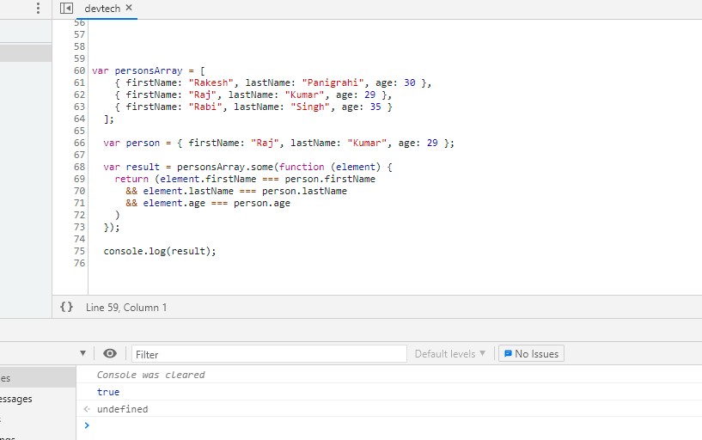Click the "Singh" string on line 63

310,107
